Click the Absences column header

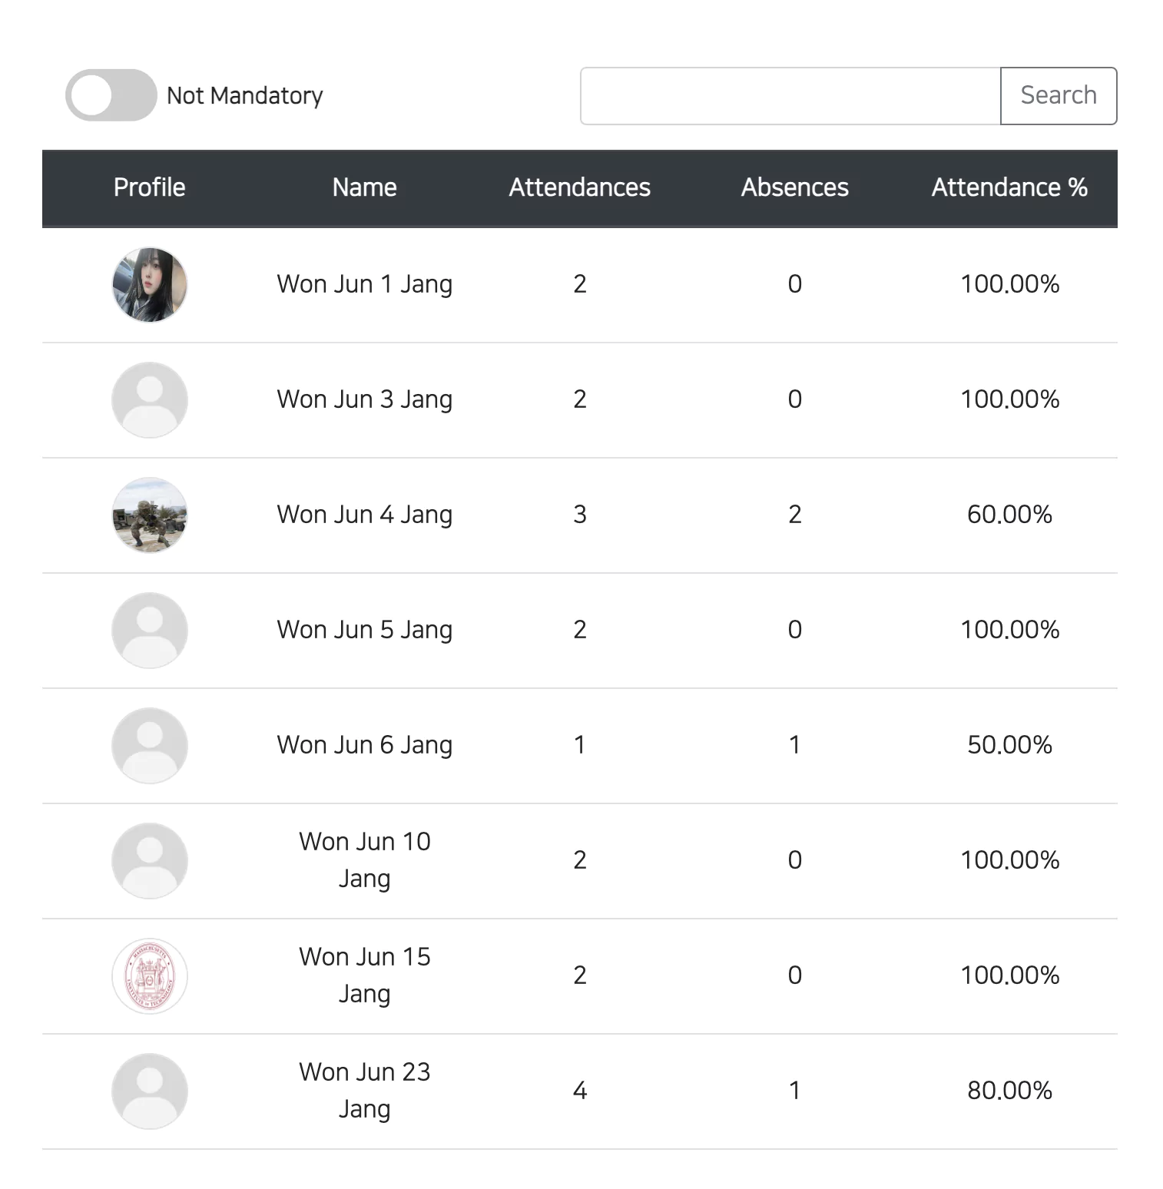(x=795, y=187)
